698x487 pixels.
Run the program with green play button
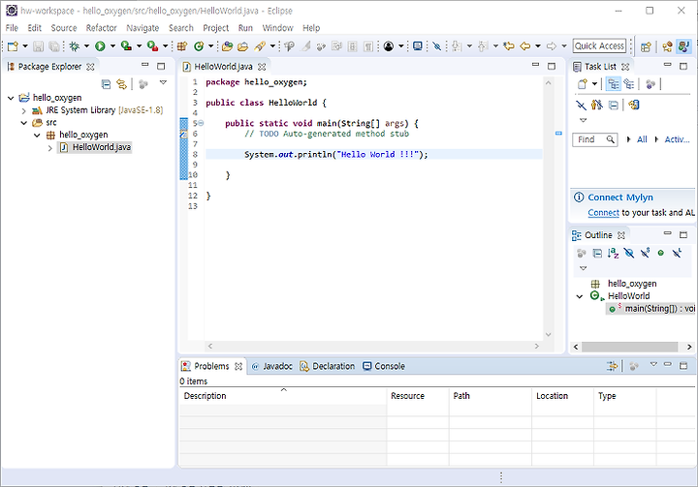100,46
